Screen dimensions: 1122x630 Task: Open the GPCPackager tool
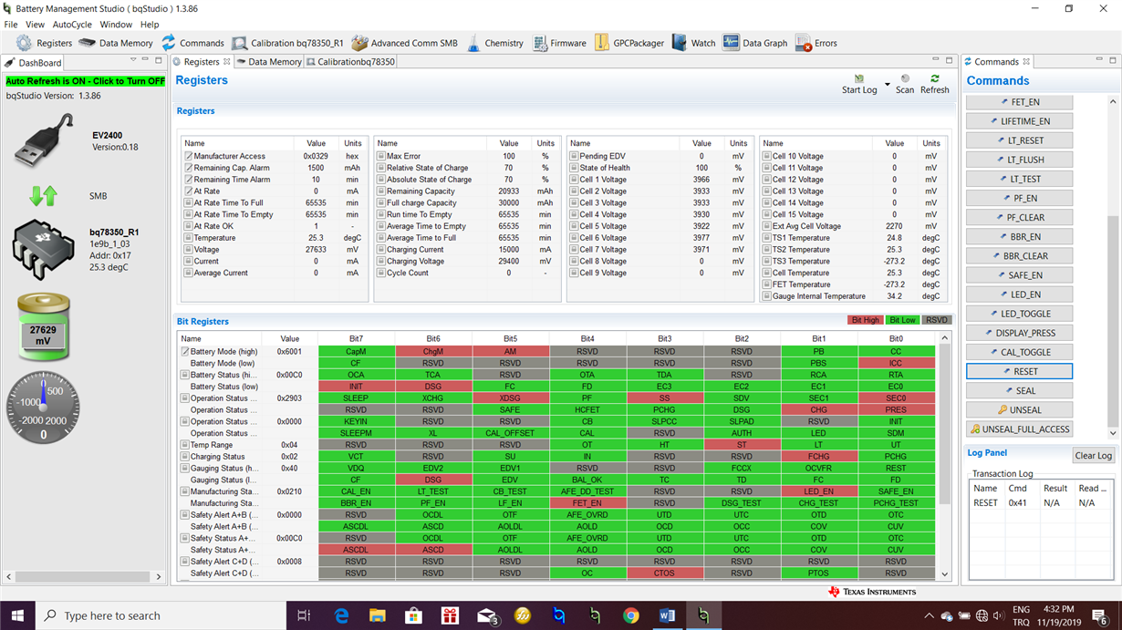pyautogui.click(x=629, y=43)
